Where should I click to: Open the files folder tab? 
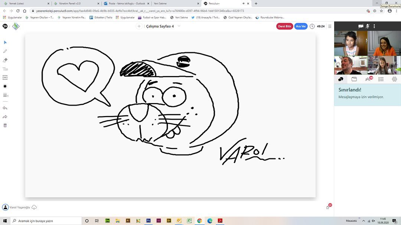click(x=354, y=79)
